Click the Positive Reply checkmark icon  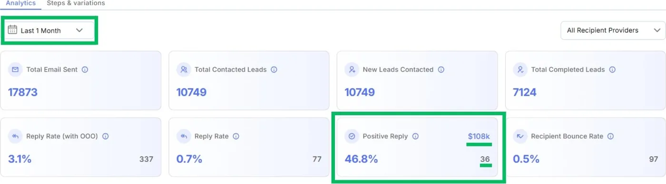tap(352, 137)
